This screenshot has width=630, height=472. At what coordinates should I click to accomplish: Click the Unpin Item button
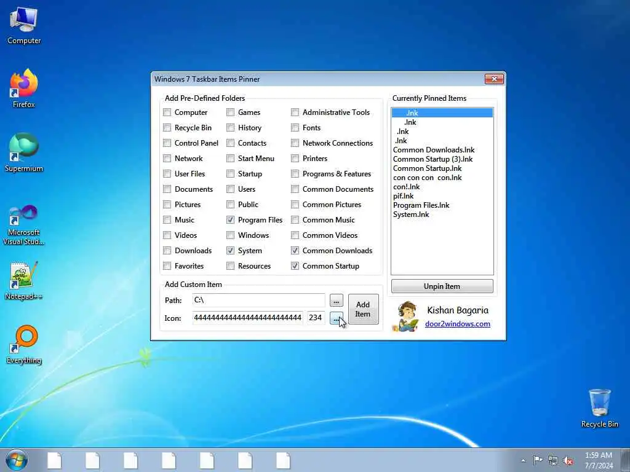(x=442, y=286)
